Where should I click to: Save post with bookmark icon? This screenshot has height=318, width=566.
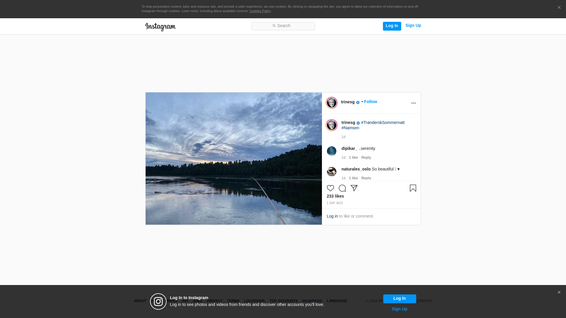click(x=413, y=188)
